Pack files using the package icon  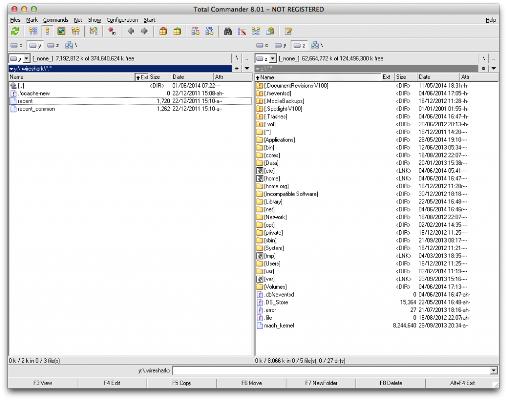(163, 31)
